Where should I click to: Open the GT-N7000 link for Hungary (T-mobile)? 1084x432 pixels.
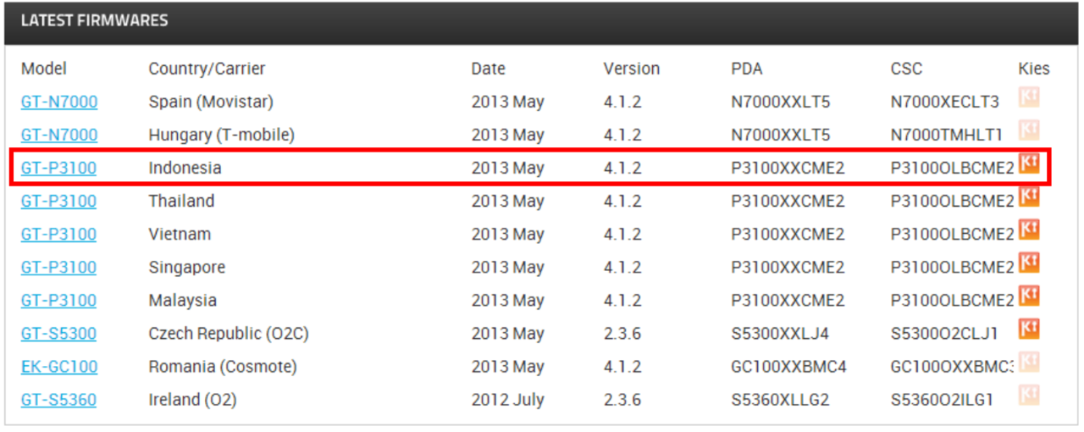[x=59, y=135]
